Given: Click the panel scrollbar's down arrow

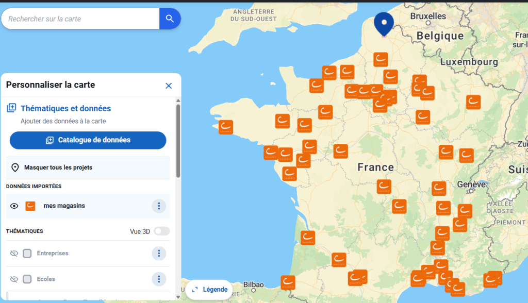Looking at the screenshot, I should [178, 297].
